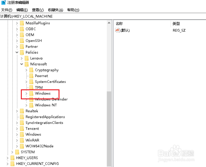Click the RegisteredApplications folder icon
Screen dimensions: 206x167
pyautogui.click(x=22, y=117)
